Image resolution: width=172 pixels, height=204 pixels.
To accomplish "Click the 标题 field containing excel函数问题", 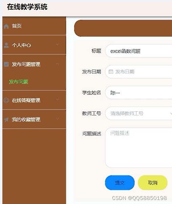I will pyautogui.click(x=138, y=51).
